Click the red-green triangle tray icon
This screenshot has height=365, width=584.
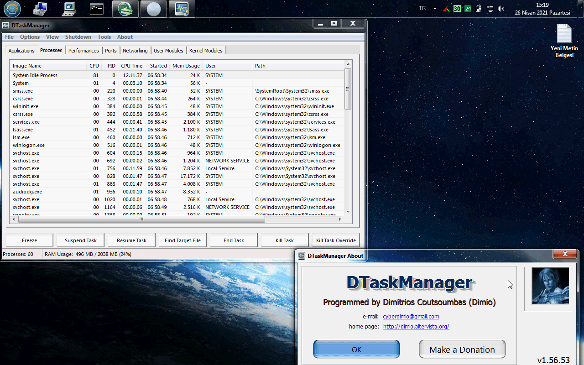coord(446,9)
